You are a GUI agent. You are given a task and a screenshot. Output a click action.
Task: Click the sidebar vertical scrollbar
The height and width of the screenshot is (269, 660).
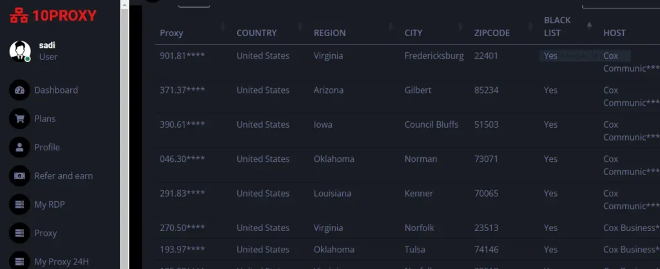point(124,129)
